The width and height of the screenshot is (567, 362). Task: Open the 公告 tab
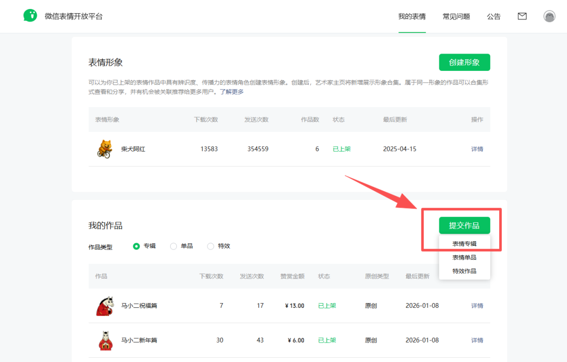(493, 16)
